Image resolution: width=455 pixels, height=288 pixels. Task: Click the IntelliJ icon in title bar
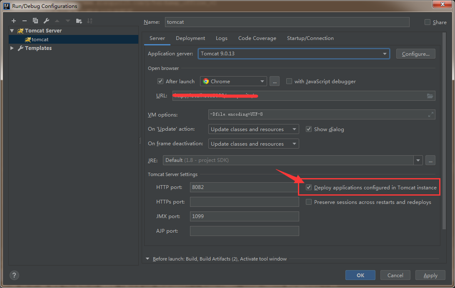coord(7,6)
